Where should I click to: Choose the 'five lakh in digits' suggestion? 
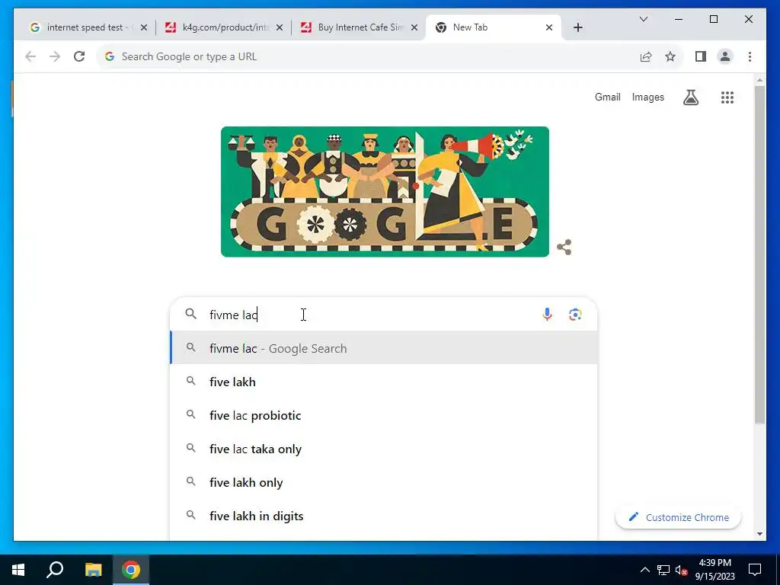(x=384, y=516)
